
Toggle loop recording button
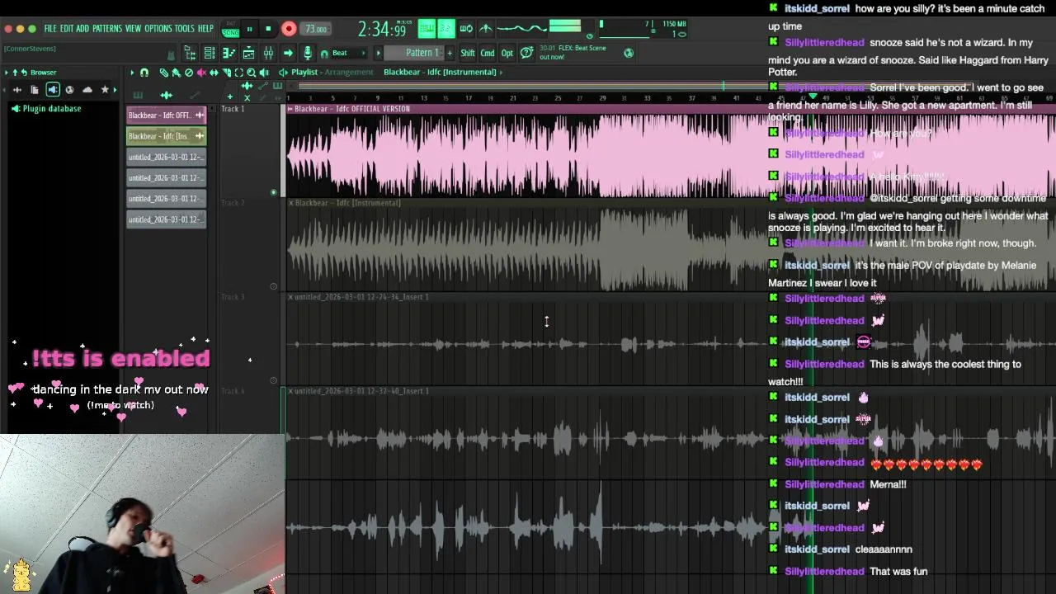pos(466,29)
